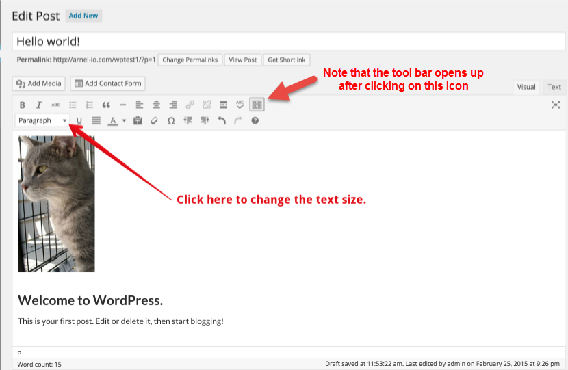This screenshot has width=568, height=370.
Task: Toggle the spellchecker
Action: (240, 105)
